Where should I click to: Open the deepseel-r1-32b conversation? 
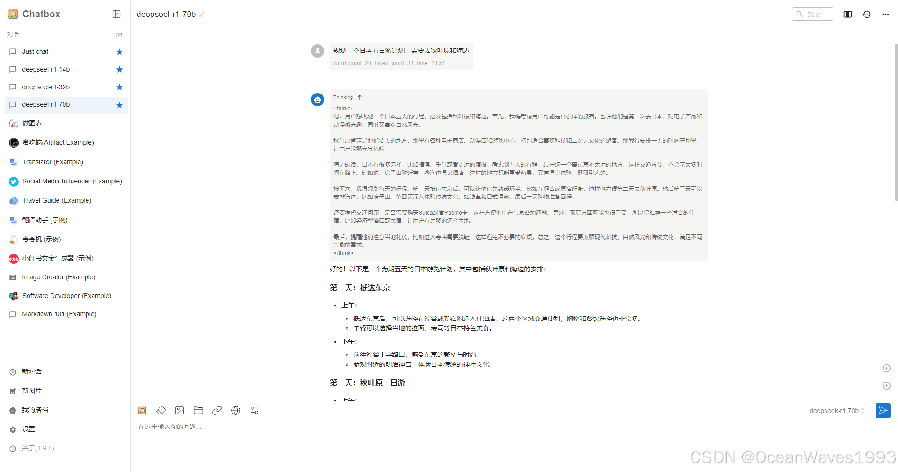coord(66,87)
